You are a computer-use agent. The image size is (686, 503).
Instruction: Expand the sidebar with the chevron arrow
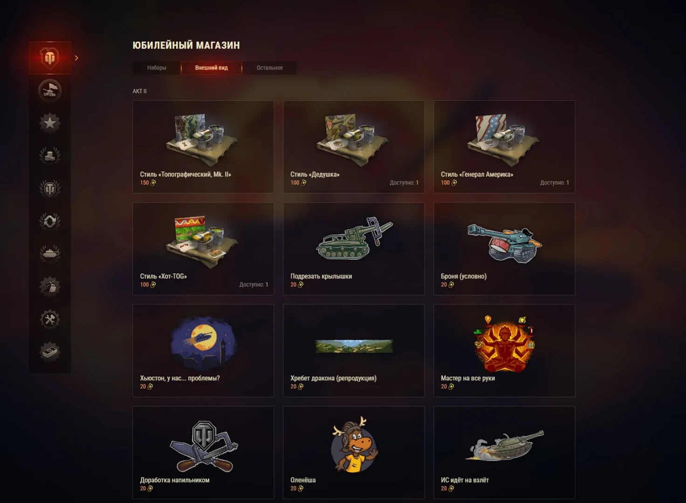pyautogui.click(x=76, y=58)
